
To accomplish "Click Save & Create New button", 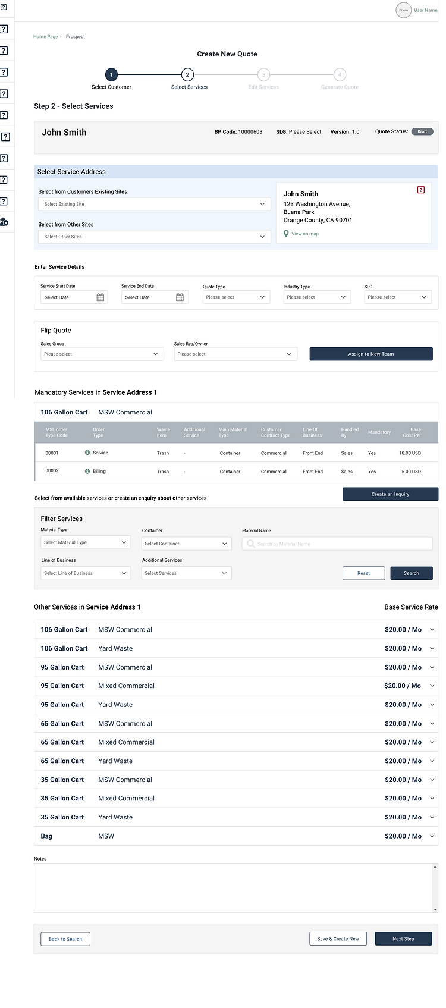I will coord(338,939).
